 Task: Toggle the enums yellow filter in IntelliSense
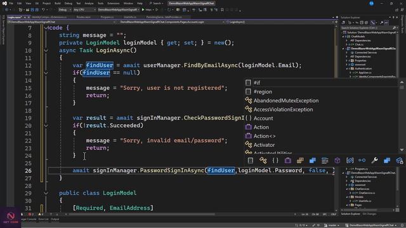(300, 160)
